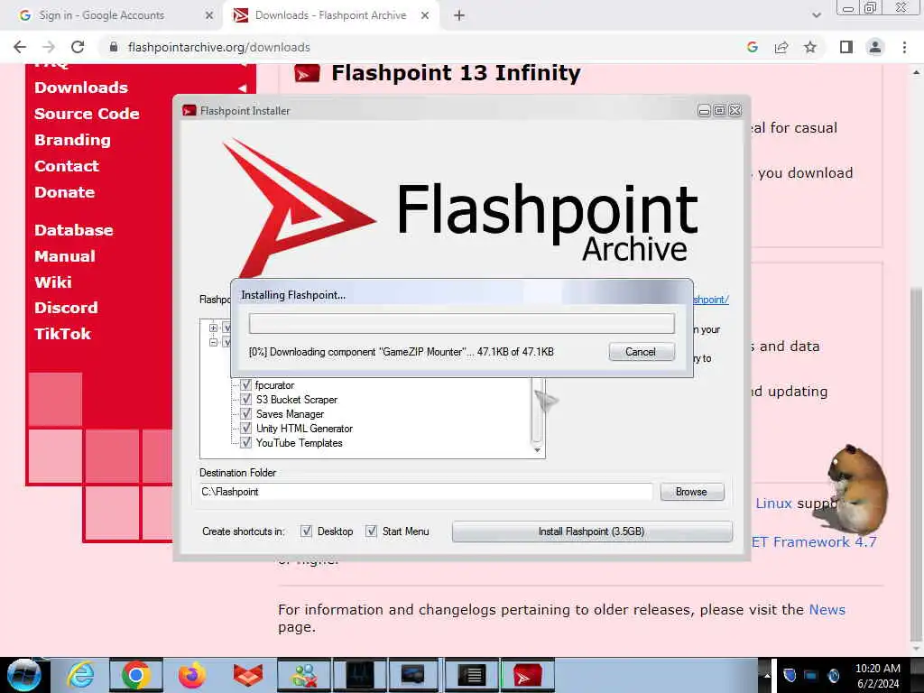The width and height of the screenshot is (924, 693).
Task: Uncheck Saves Manager component
Action: (246, 413)
